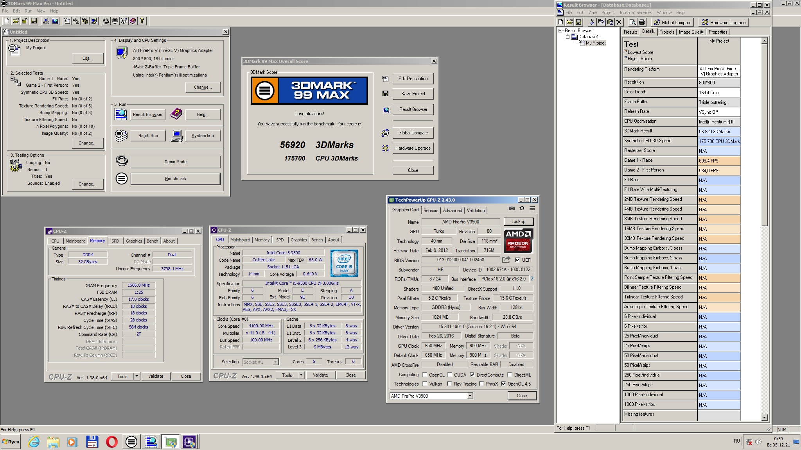The height and width of the screenshot is (450, 801).
Task: Click Open project icon in 3DMark toolbar
Action: [x=16, y=21]
